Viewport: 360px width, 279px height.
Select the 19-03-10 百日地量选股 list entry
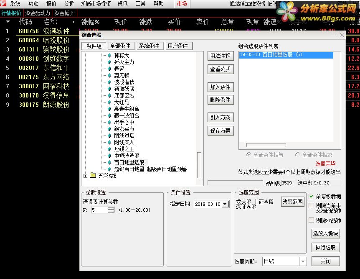[x=286, y=55]
